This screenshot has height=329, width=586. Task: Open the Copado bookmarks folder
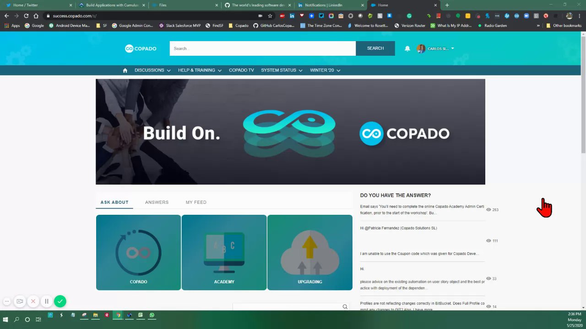(x=239, y=26)
